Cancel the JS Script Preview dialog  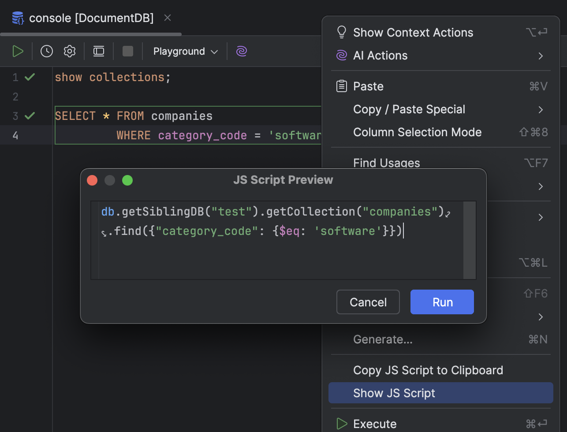(368, 302)
